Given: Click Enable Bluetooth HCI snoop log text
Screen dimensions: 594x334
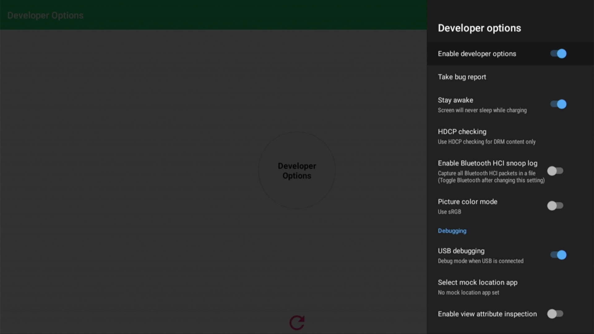Looking at the screenshot, I should (487, 163).
